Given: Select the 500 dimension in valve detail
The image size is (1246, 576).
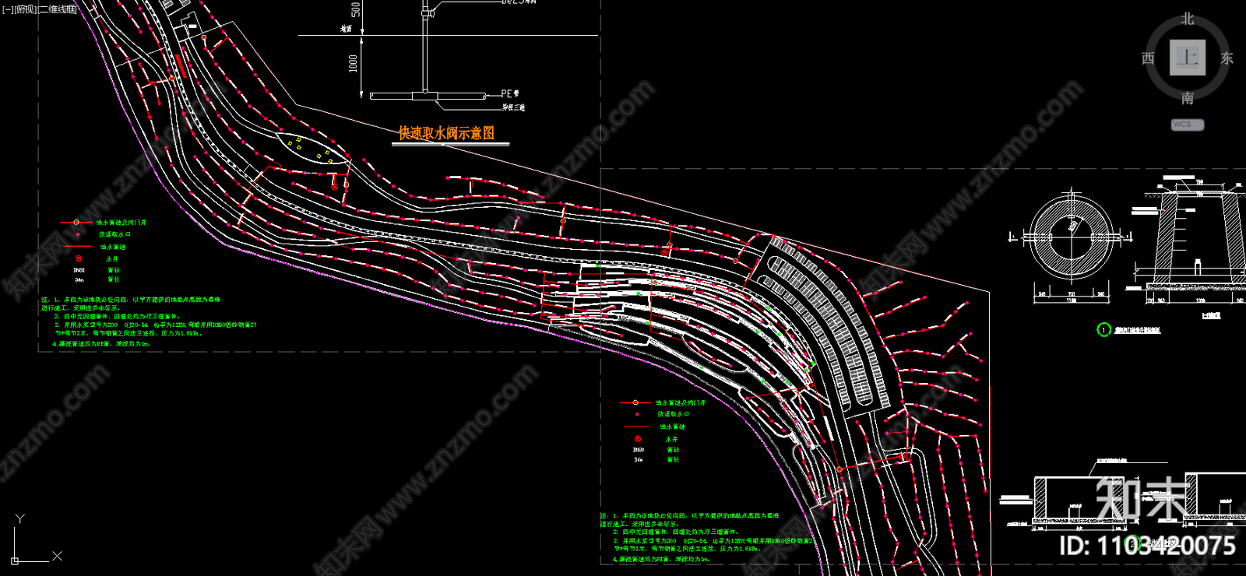Looking at the screenshot, I should point(355,9).
